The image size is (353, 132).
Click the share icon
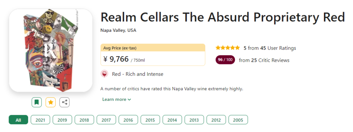65,102
